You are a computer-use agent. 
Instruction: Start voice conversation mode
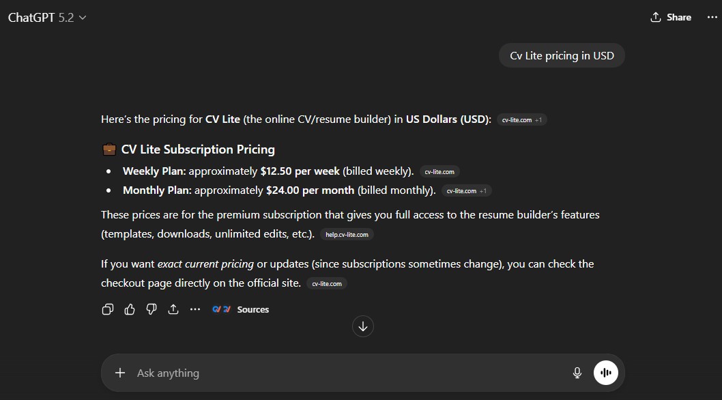click(605, 372)
